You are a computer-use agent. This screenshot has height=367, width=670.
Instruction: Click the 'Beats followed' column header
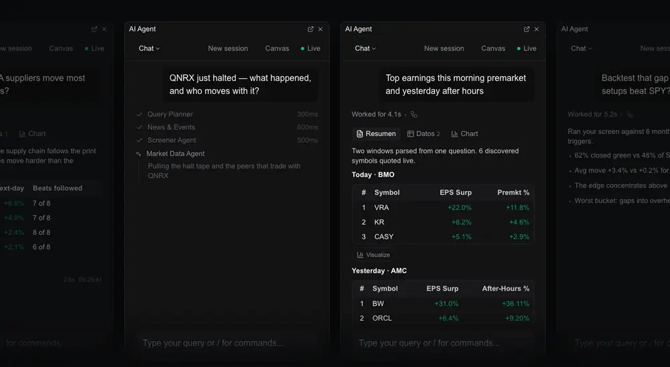coord(58,188)
